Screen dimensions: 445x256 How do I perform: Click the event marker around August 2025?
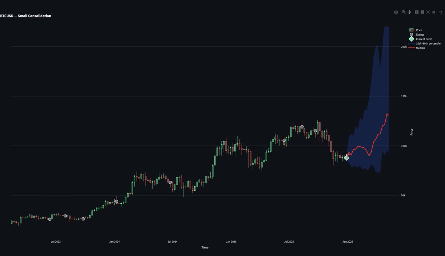(x=302, y=127)
